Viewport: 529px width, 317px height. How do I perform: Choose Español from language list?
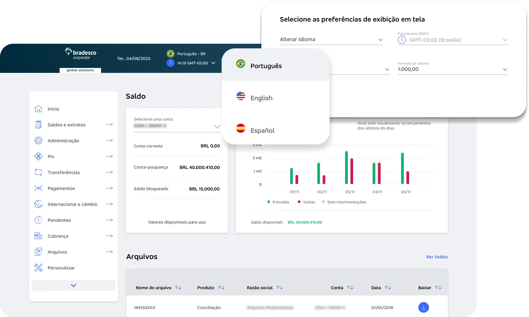coord(262,131)
